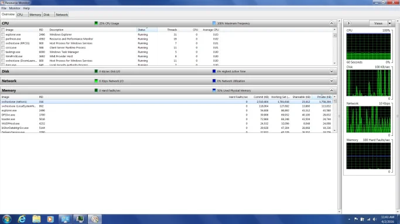Open Windows Media Player from taskbar
400x224 pixels.
[x=50, y=219]
